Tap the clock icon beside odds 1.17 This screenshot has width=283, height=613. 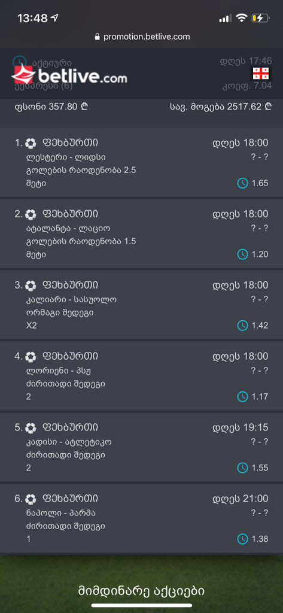click(243, 396)
